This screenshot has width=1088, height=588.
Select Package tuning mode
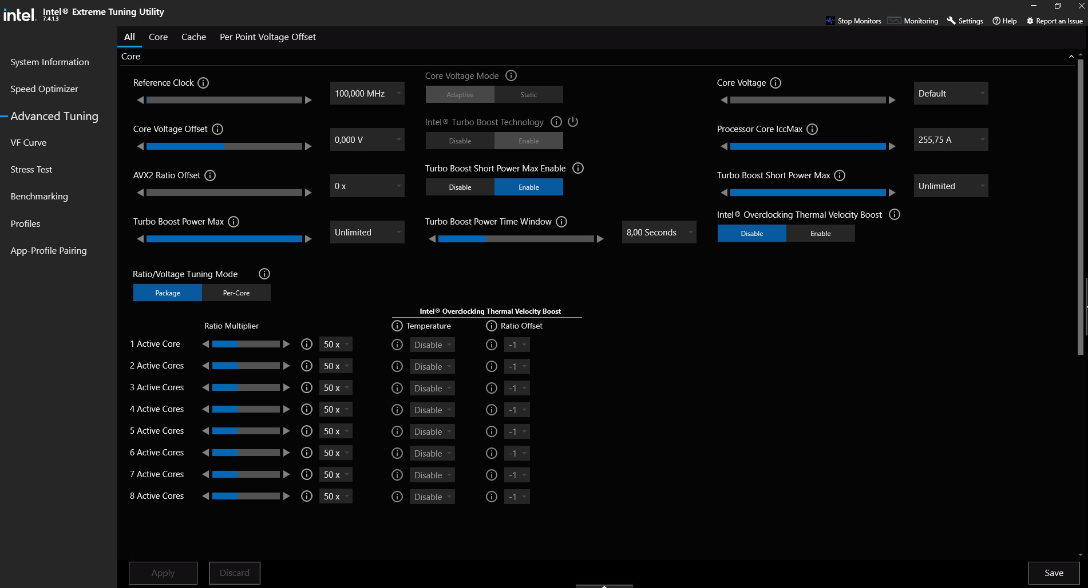point(168,293)
